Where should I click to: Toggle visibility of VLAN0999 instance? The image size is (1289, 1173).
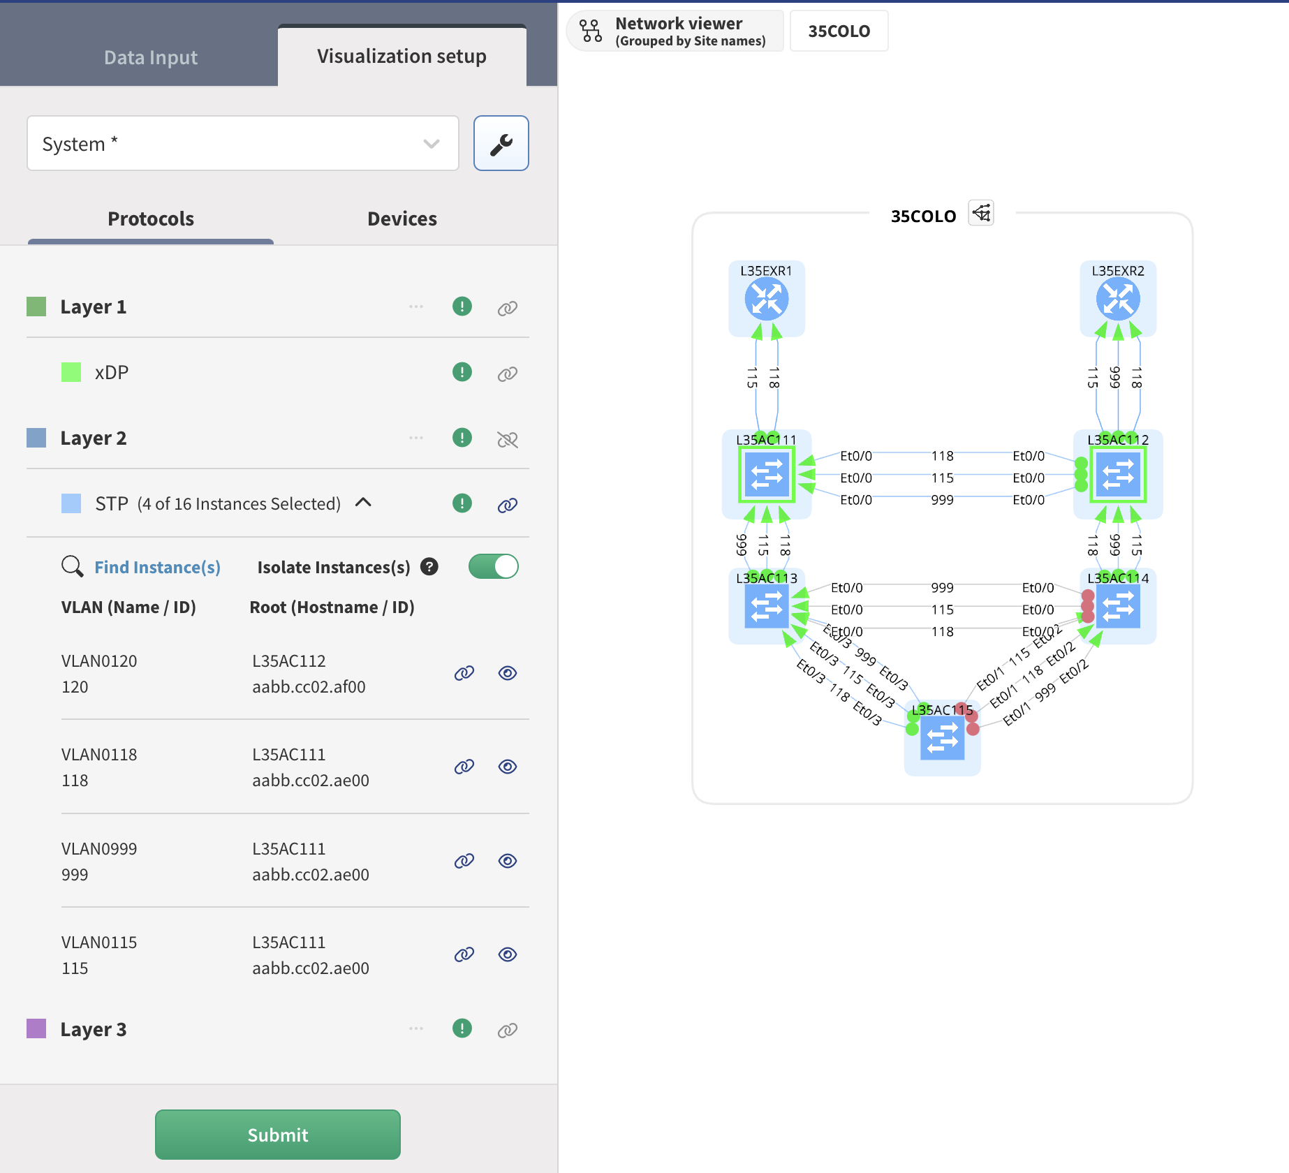[x=508, y=861]
